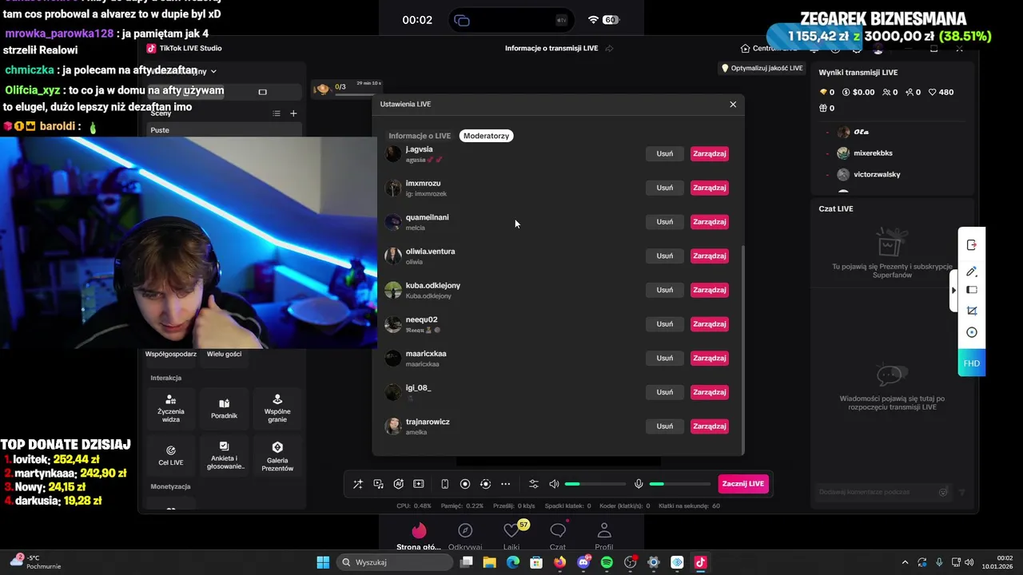Image resolution: width=1023 pixels, height=575 pixels.
Task: Open Centrum LIVE home link
Action: pyautogui.click(x=769, y=49)
